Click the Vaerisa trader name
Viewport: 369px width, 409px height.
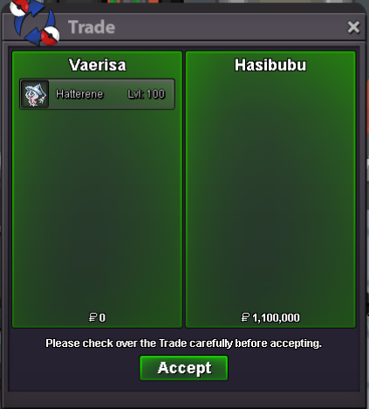[x=98, y=65]
